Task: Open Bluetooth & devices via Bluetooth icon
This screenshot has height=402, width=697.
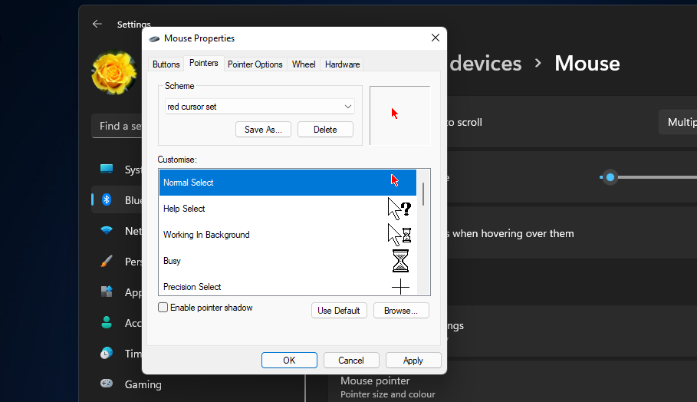Action: [107, 199]
